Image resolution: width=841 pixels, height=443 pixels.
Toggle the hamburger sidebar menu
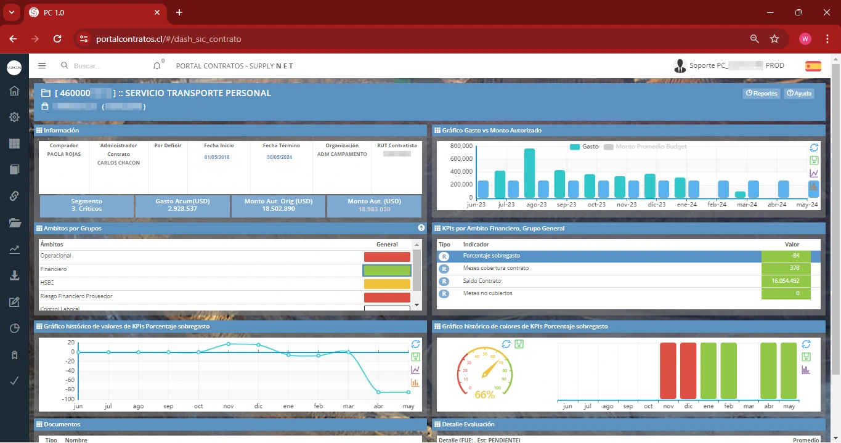[x=42, y=66]
